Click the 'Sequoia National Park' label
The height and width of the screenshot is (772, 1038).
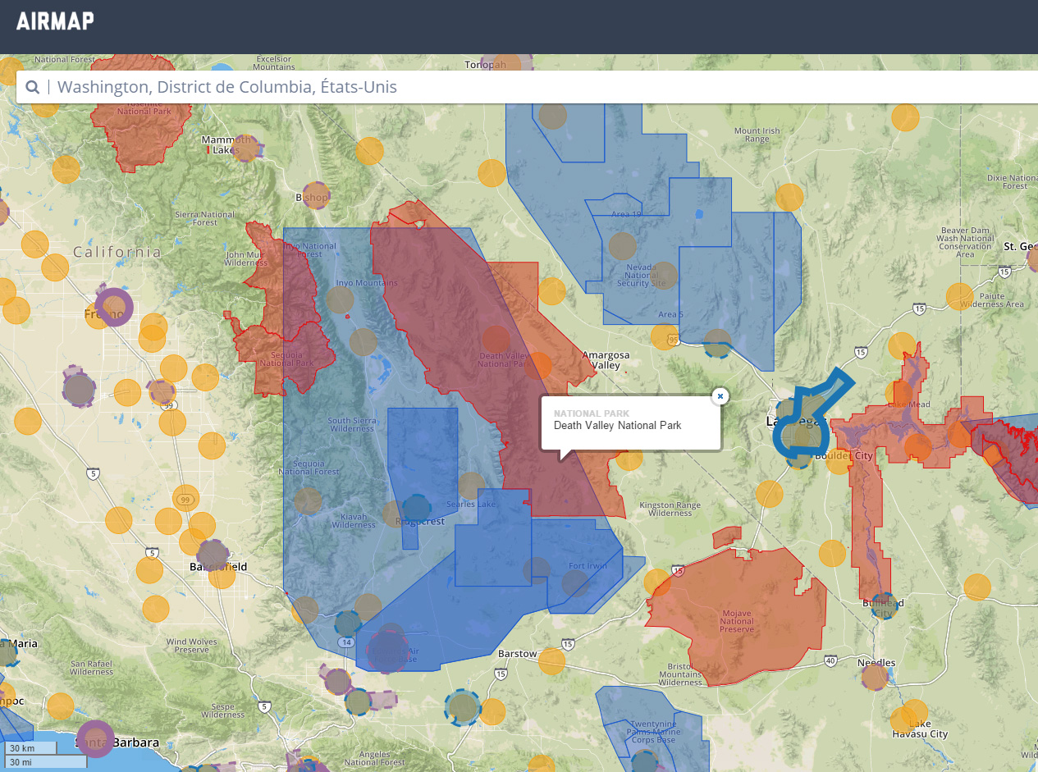(286, 359)
